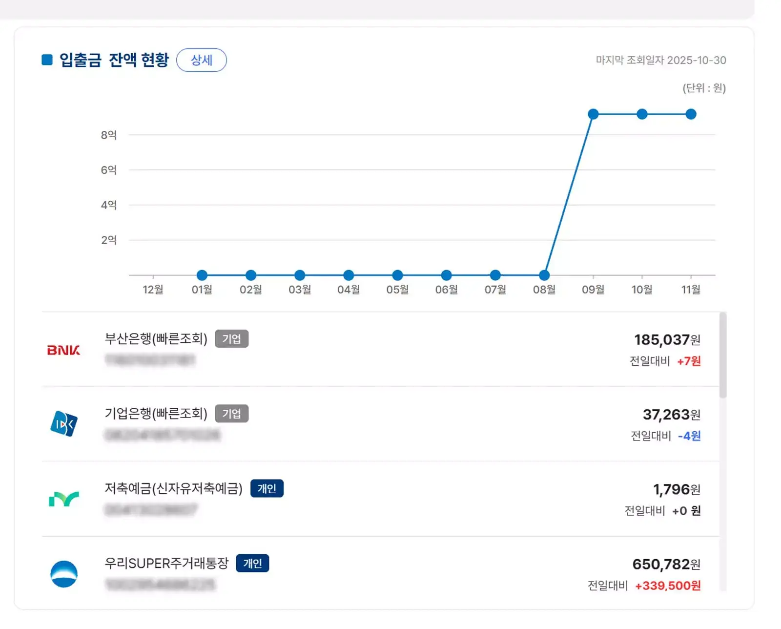The image size is (781, 629).
Task: Click the 08월 data point on the chart
Action: pos(545,275)
